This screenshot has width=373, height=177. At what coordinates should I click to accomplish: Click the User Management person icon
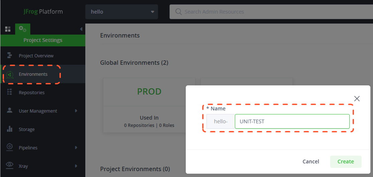pyautogui.click(x=10, y=111)
